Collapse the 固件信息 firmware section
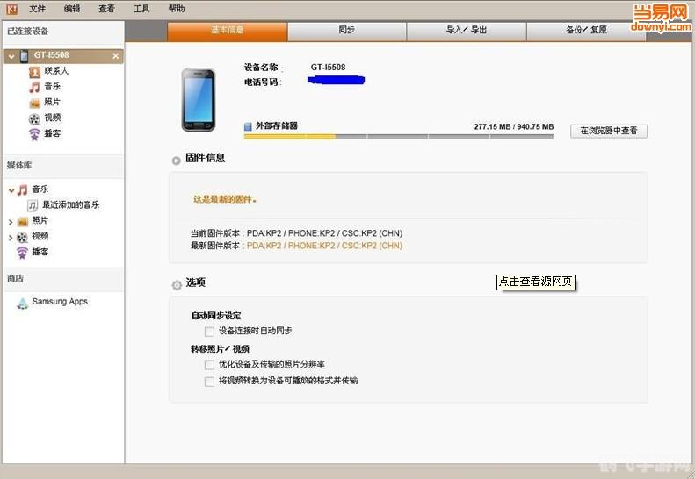 click(x=177, y=160)
